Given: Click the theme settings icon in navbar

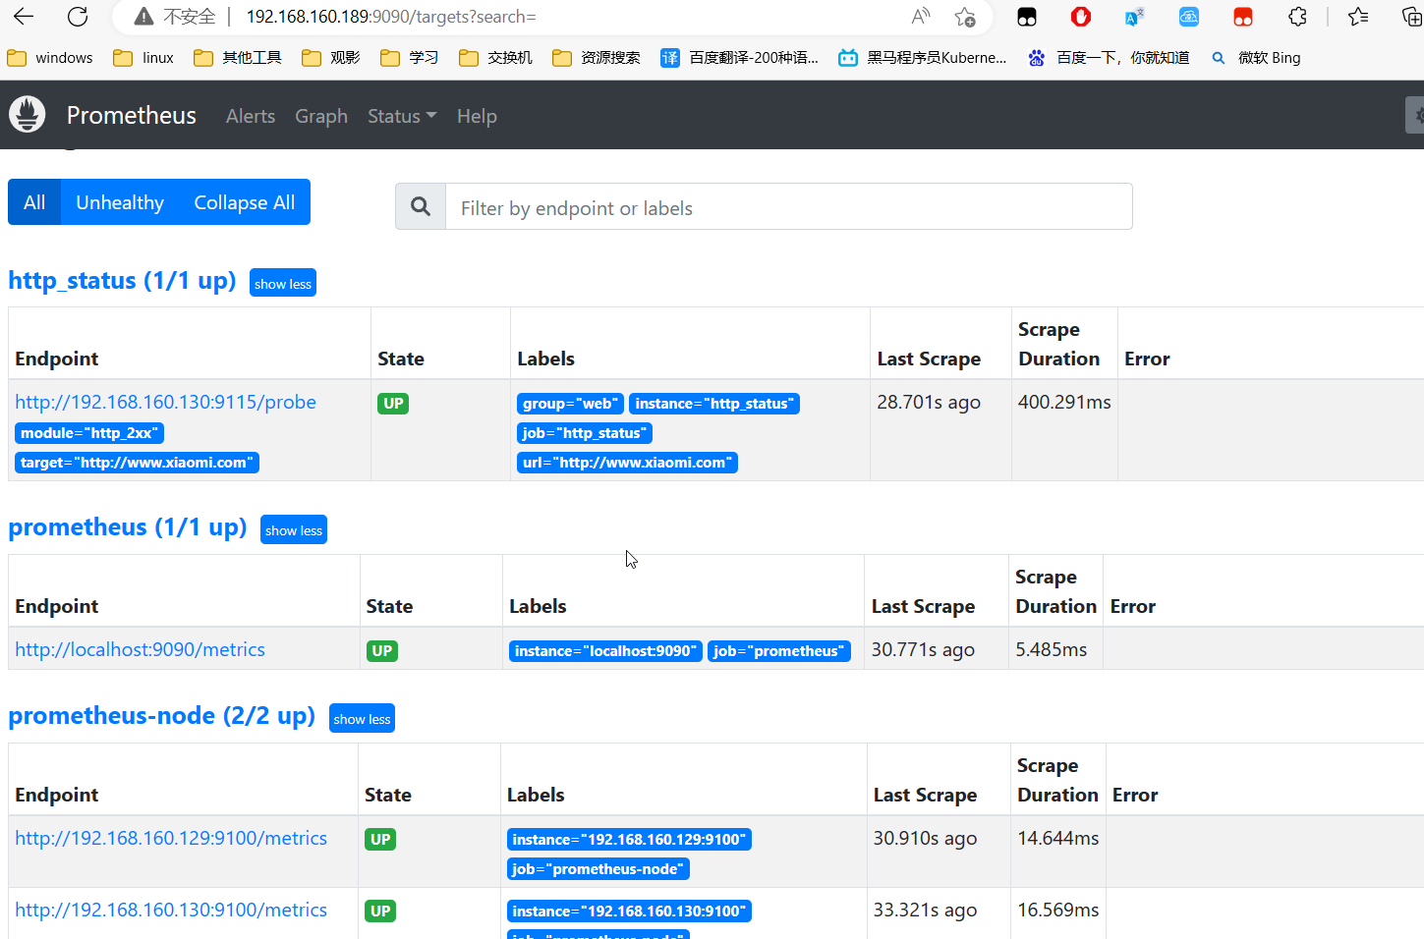Looking at the screenshot, I should [1415, 115].
